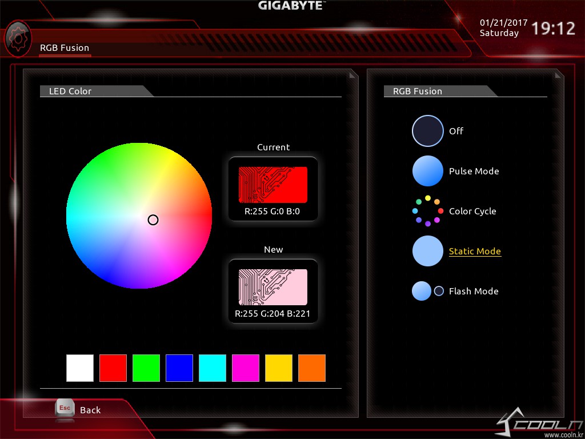585x439 pixels.
Task: Click the New color circuit preview
Action: [273, 287]
